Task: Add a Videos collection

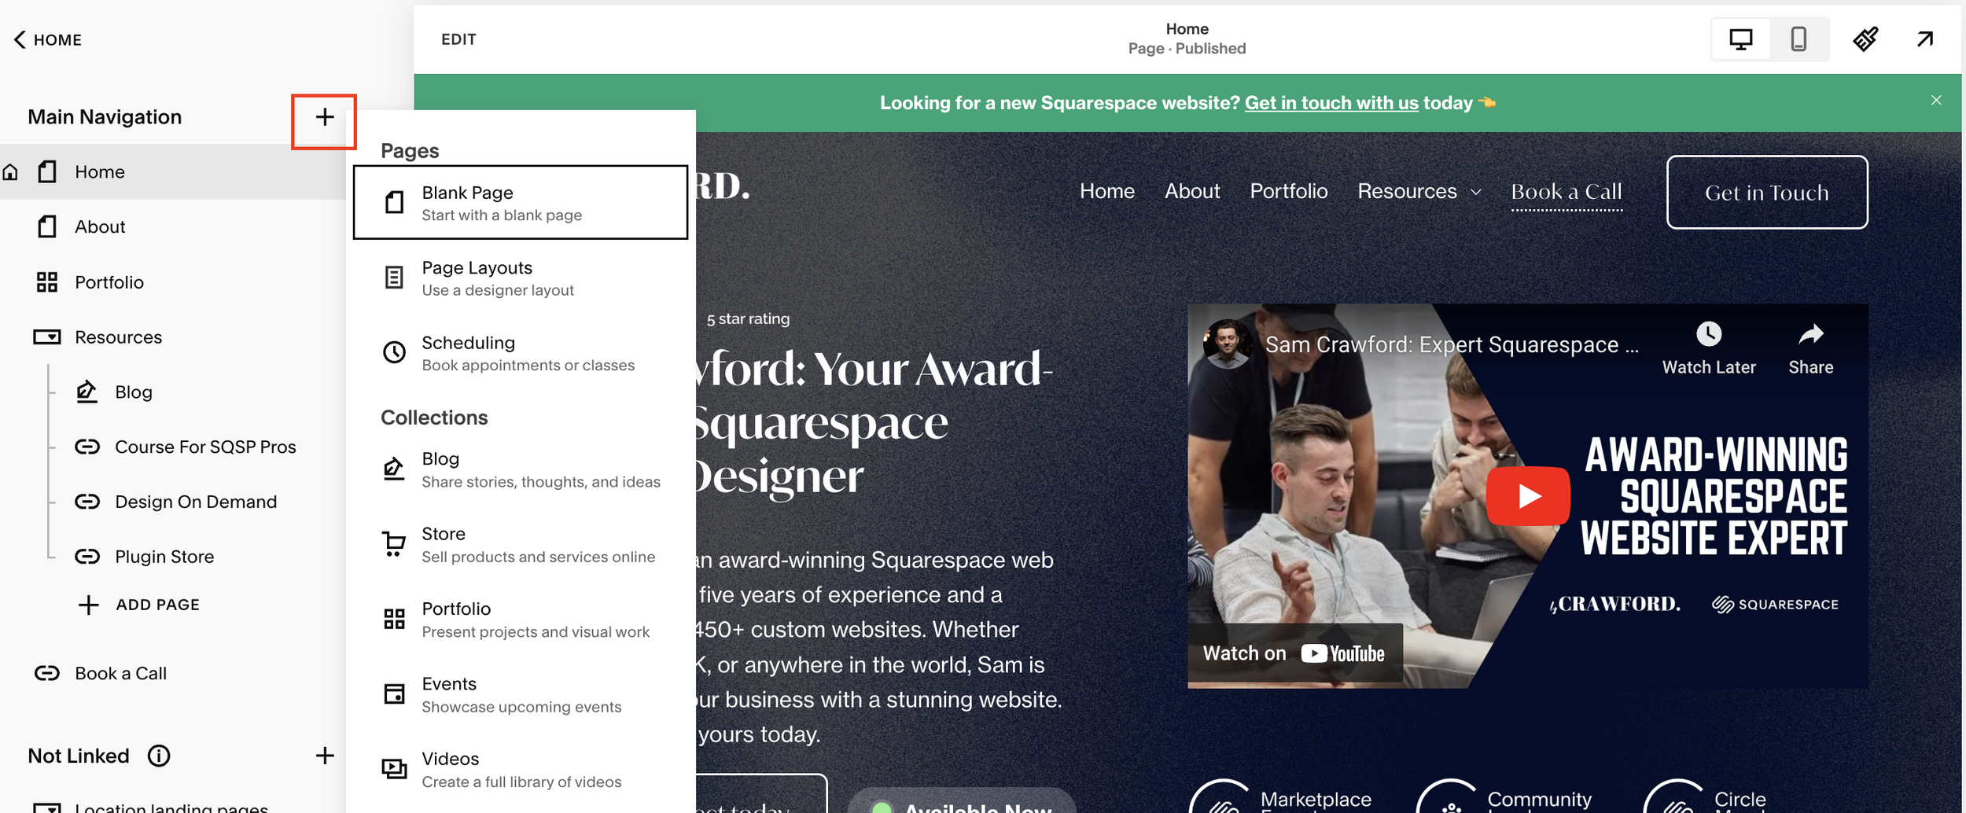Action: click(521, 770)
